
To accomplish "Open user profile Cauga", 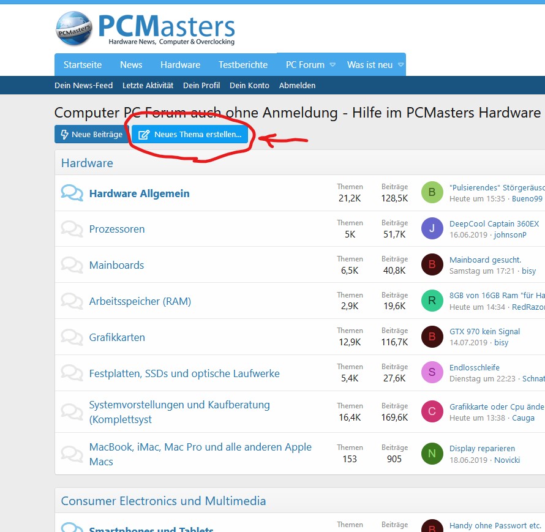I will pos(523,418).
